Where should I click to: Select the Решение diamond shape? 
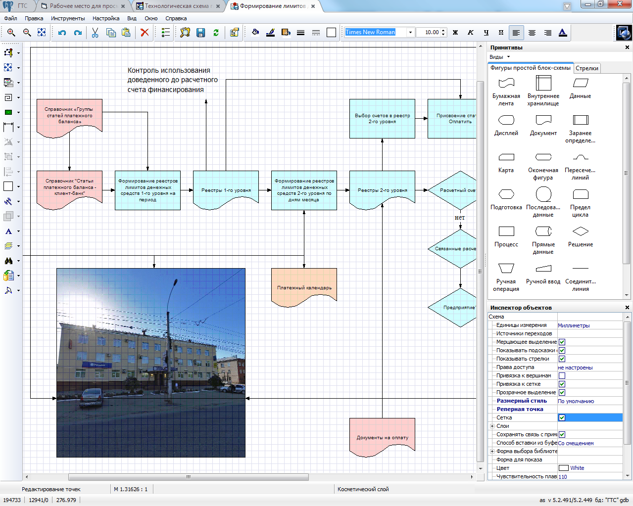[580, 231]
